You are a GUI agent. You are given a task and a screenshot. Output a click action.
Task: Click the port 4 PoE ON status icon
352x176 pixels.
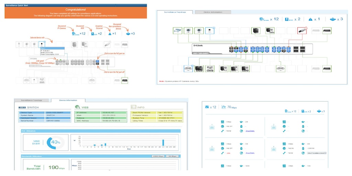(285, 149)
